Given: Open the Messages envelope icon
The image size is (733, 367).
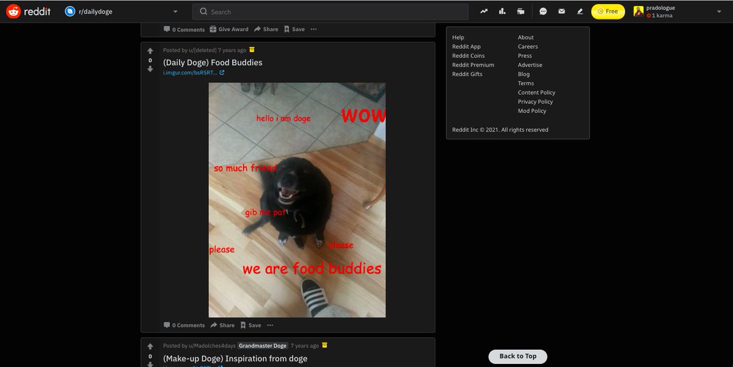Looking at the screenshot, I should pyautogui.click(x=561, y=12).
